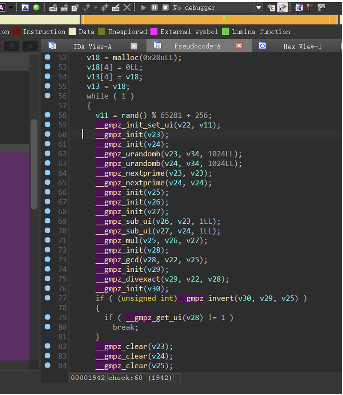Click the left panel close X button

pos(30,46)
